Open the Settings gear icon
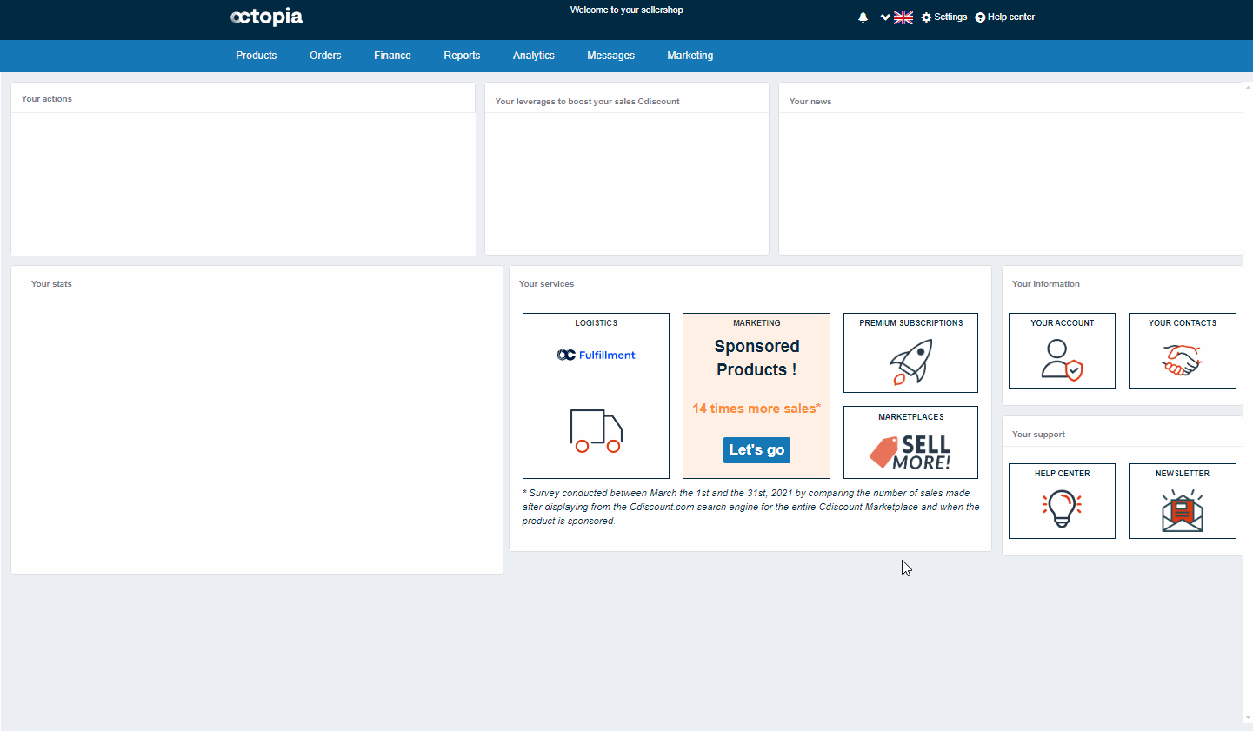 click(926, 17)
